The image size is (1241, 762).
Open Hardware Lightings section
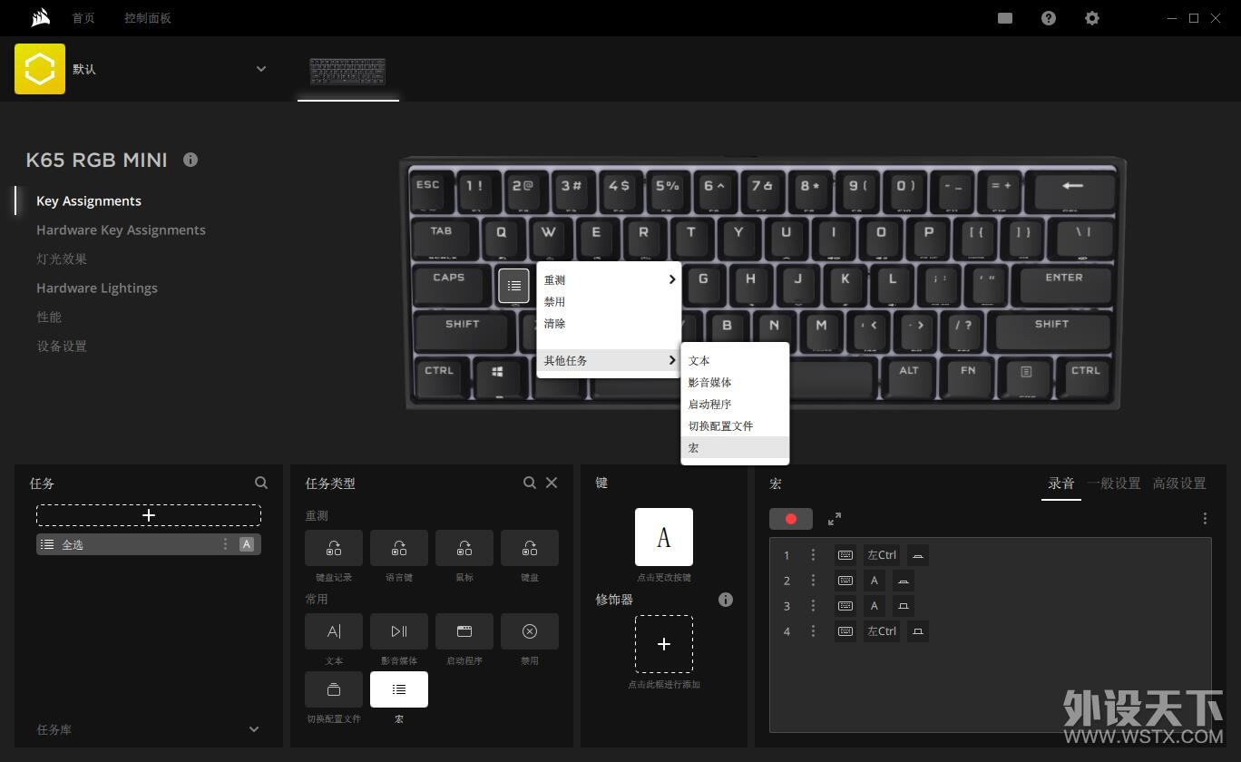(x=97, y=288)
